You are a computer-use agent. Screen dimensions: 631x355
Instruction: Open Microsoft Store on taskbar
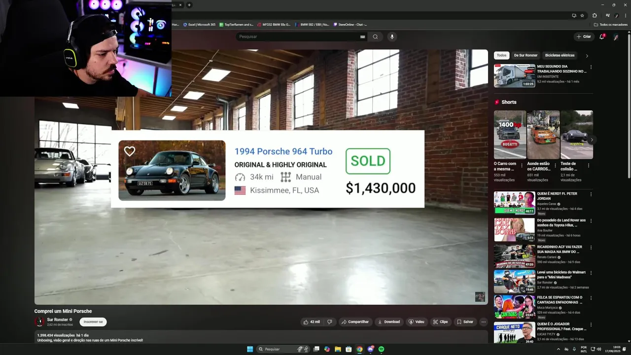point(349,349)
